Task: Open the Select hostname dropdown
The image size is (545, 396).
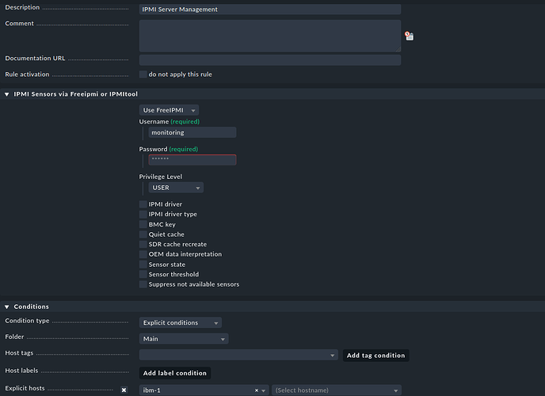Action: (337, 390)
